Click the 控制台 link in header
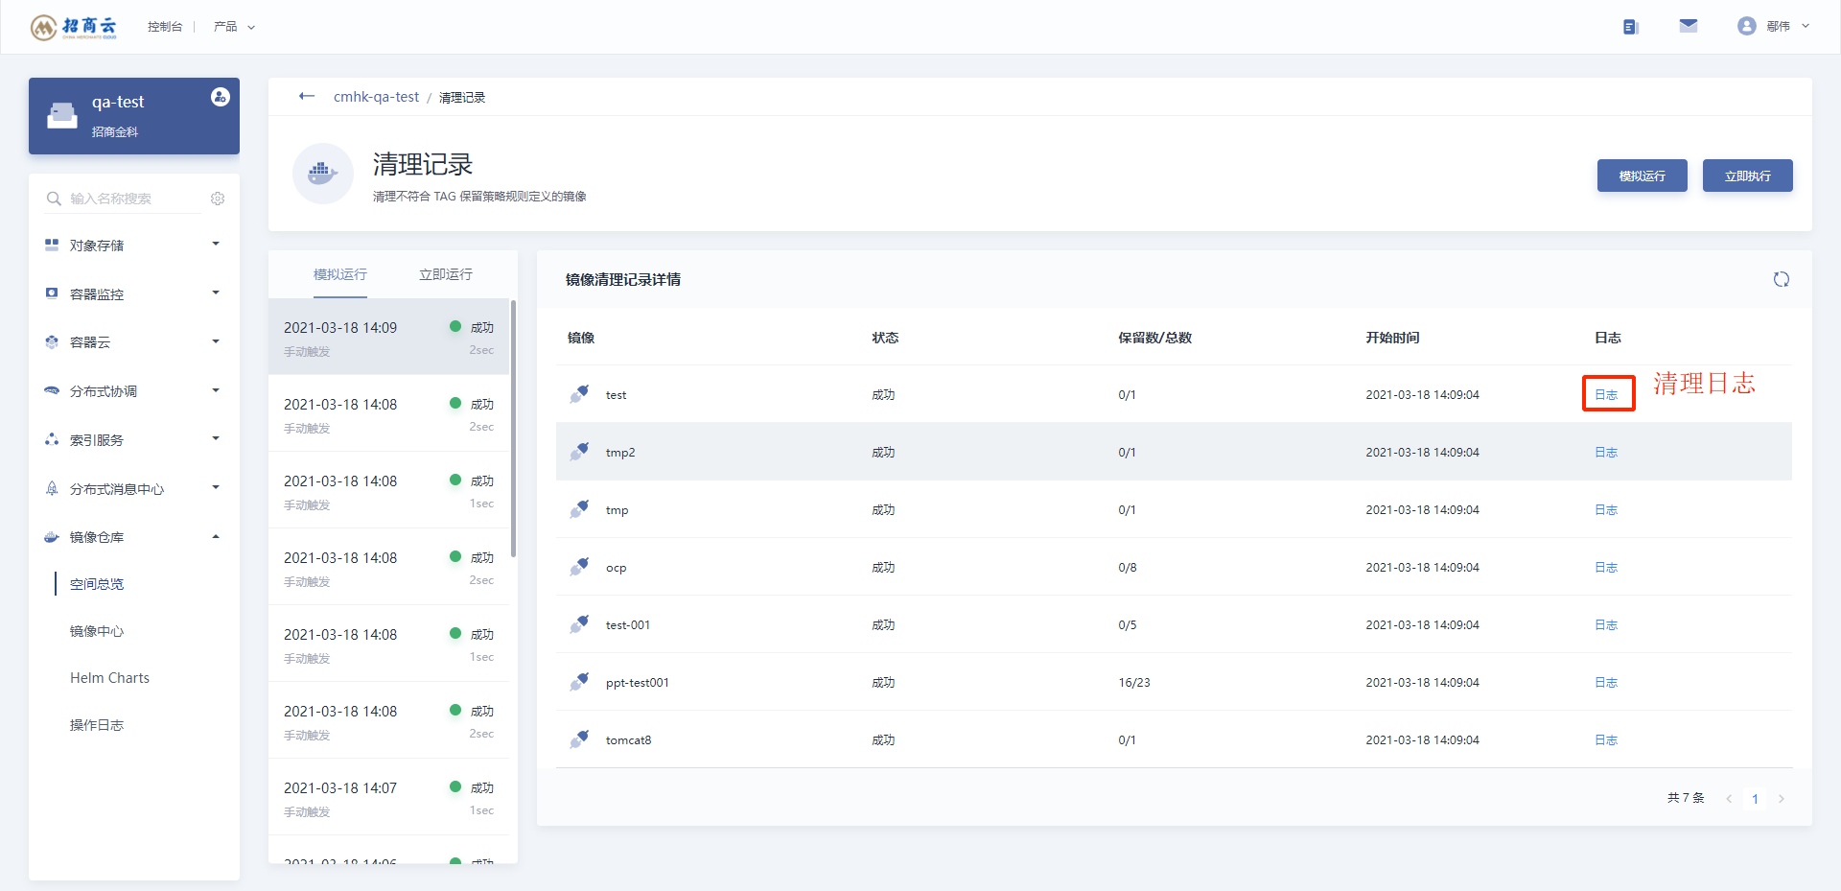1841x891 pixels. (165, 27)
